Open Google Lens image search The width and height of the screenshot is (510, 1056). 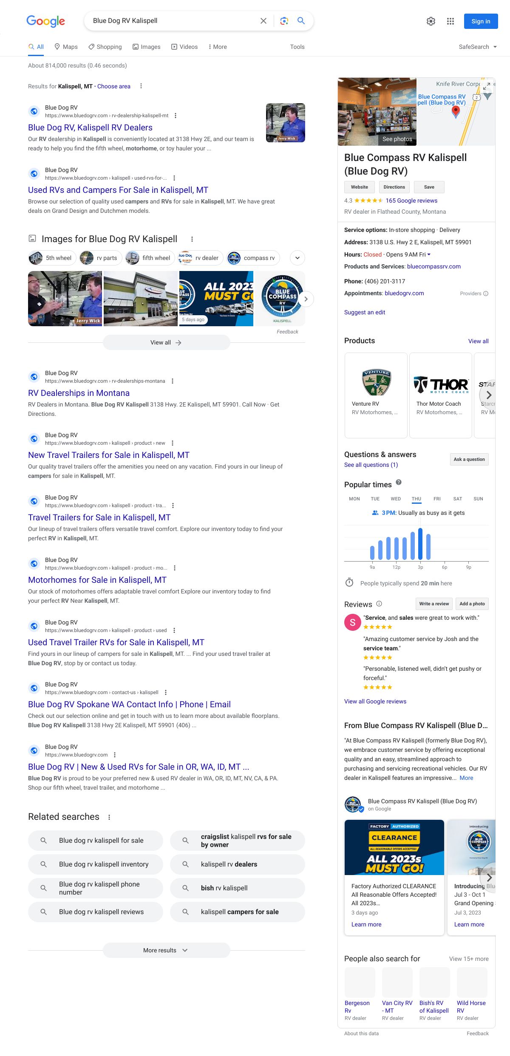[284, 21]
